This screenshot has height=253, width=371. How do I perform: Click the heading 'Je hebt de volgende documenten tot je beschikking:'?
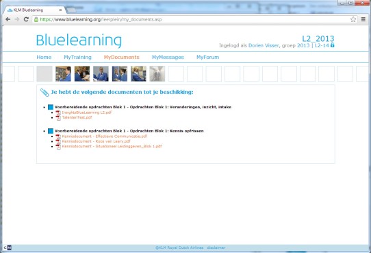[x=122, y=92]
